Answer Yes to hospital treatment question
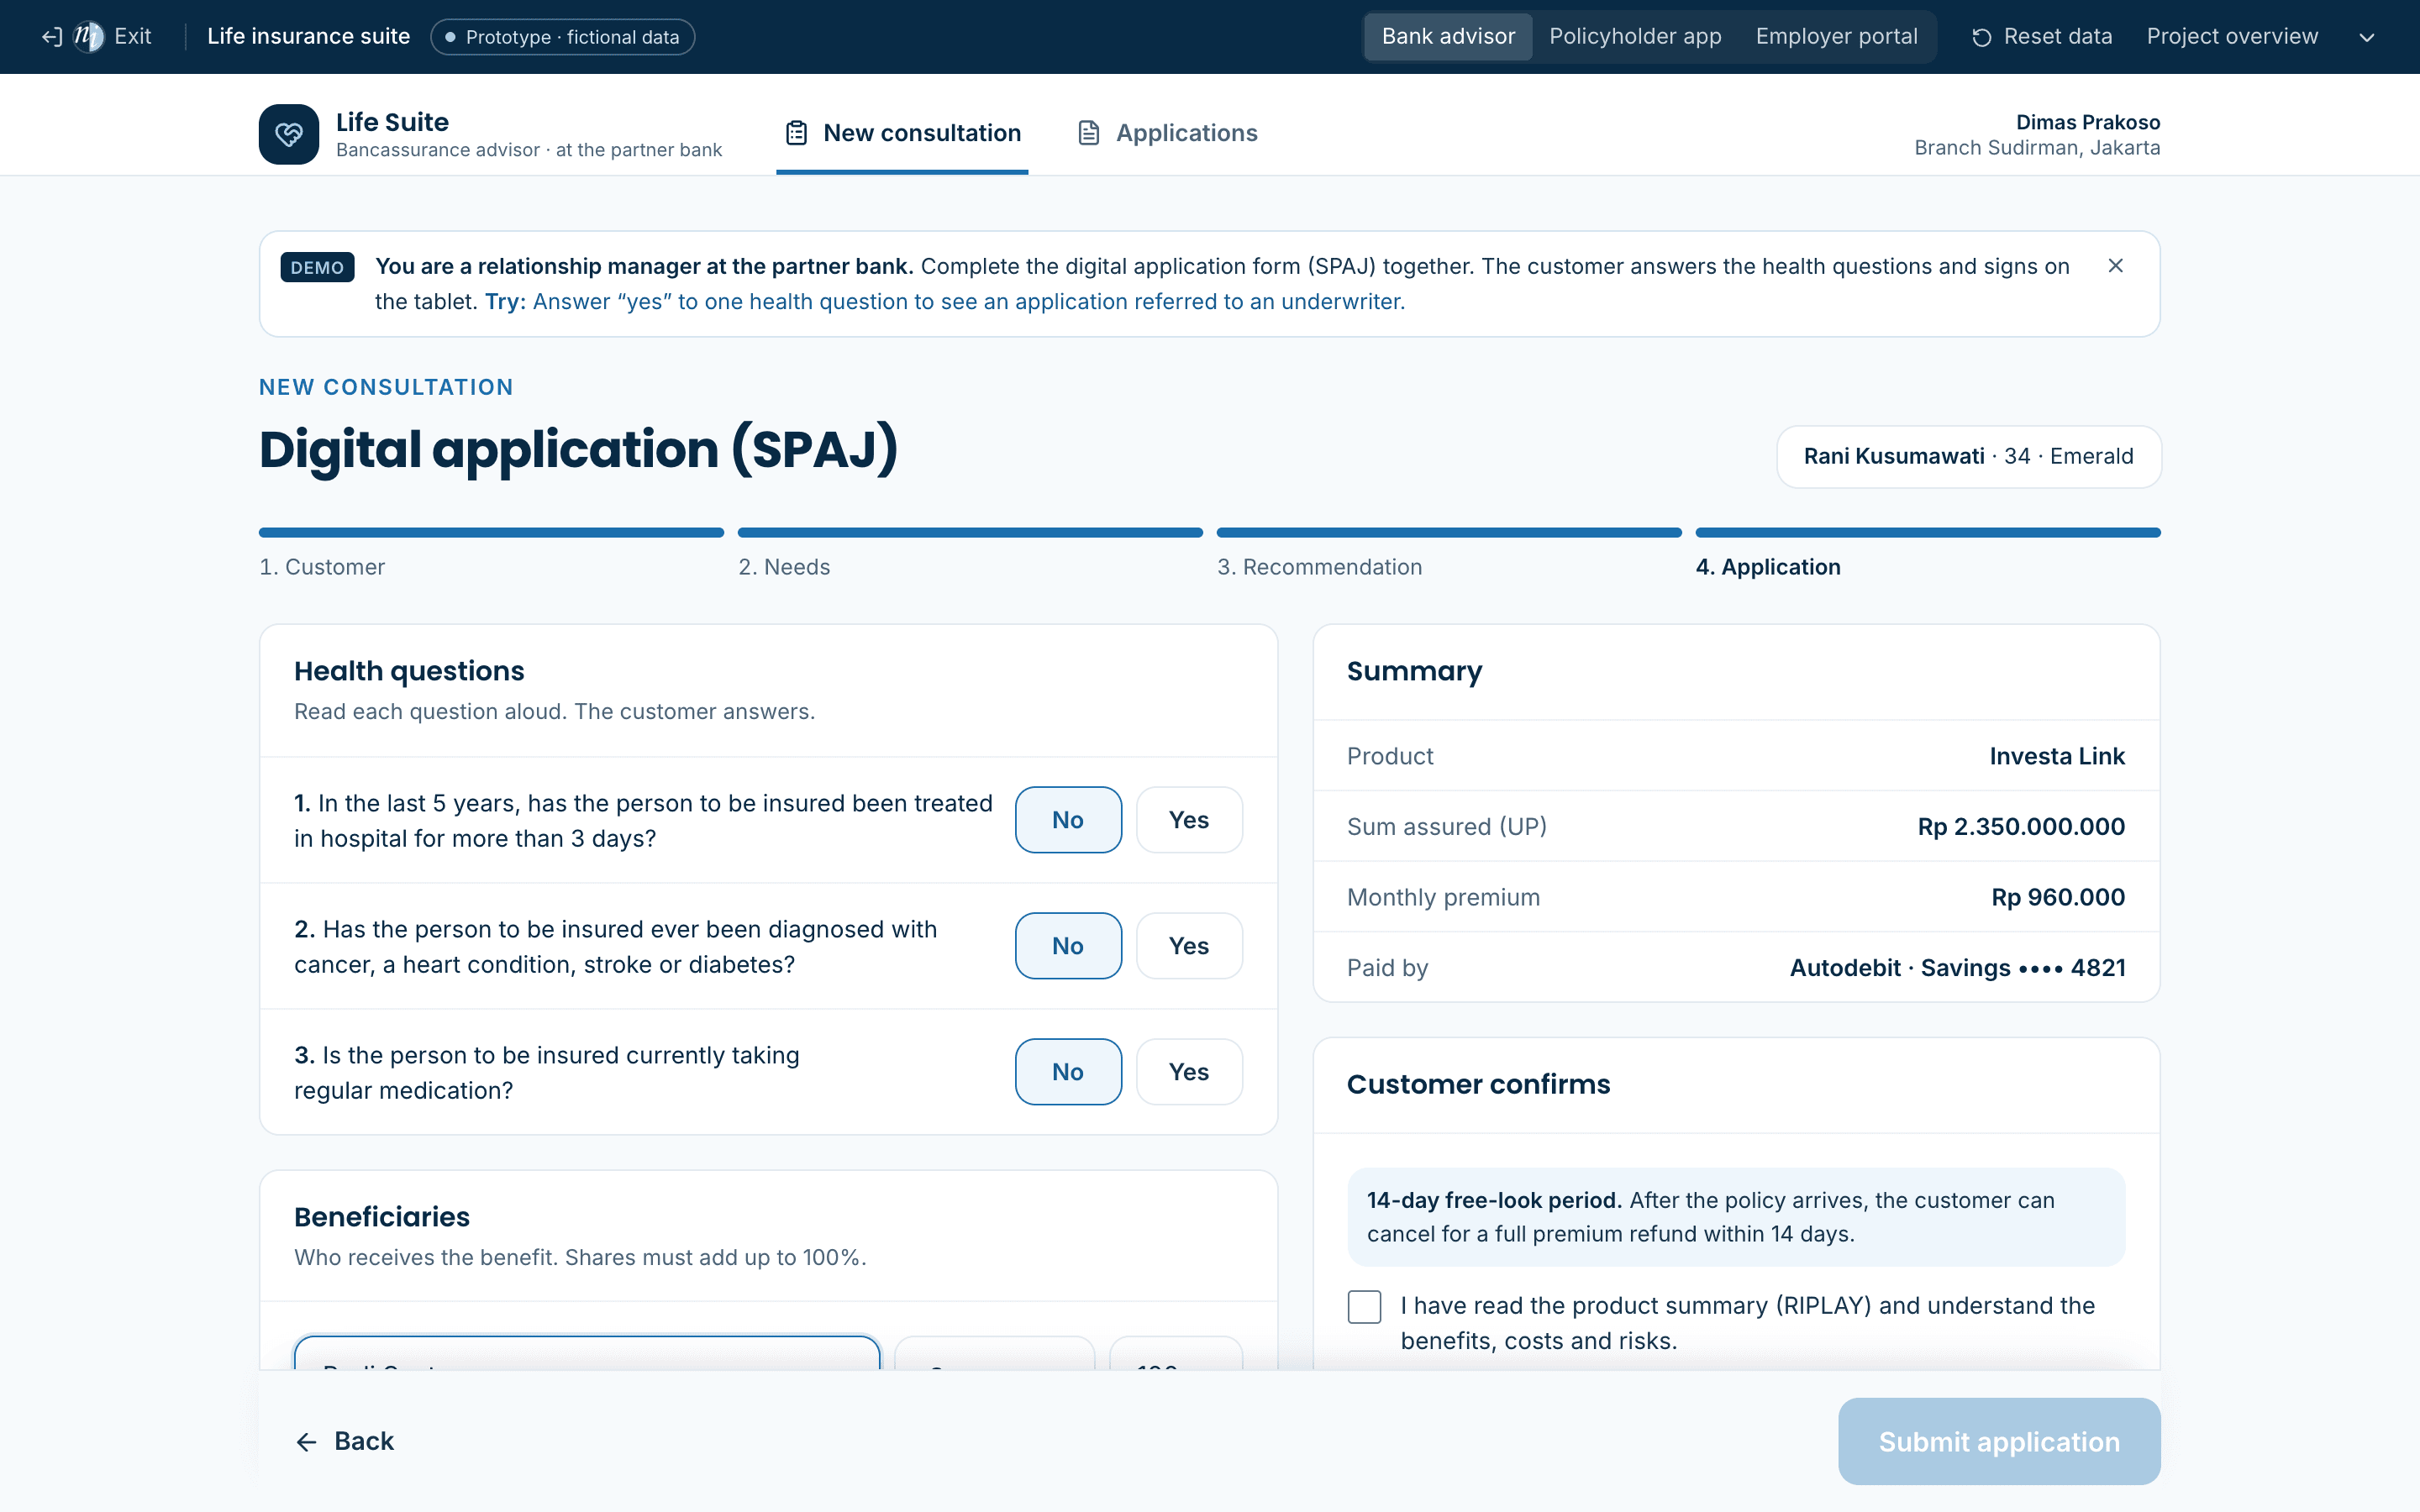The height and width of the screenshot is (1512, 2420). click(x=1189, y=820)
